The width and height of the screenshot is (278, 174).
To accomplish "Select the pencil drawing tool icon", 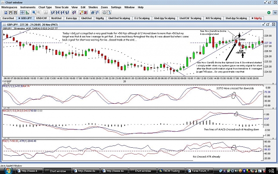I will 81,12.
